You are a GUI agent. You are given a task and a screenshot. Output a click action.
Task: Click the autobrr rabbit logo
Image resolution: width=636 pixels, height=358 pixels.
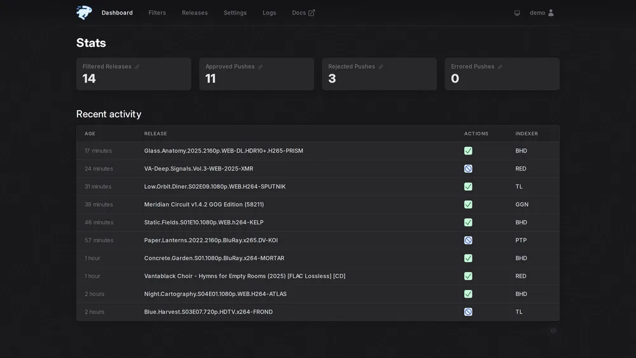click(x=84, y=13)
